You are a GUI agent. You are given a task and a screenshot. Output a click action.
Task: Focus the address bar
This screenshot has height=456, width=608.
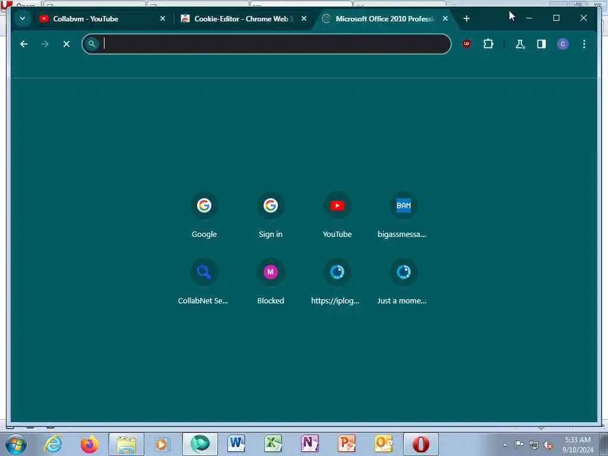pos(267,44)
